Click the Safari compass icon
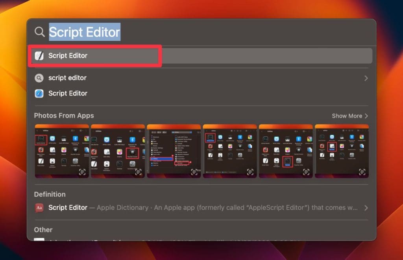The width and height of the screenshot is (403, 260). (39, 93)
